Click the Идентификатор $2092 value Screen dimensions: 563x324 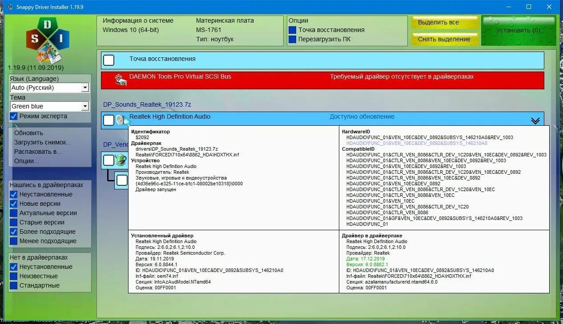coord(142,137)
